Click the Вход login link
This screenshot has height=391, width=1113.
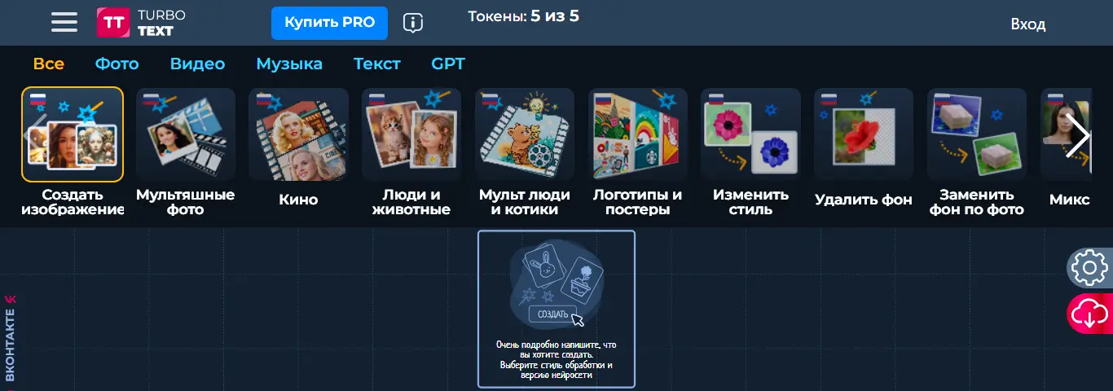click(1028, 24)
